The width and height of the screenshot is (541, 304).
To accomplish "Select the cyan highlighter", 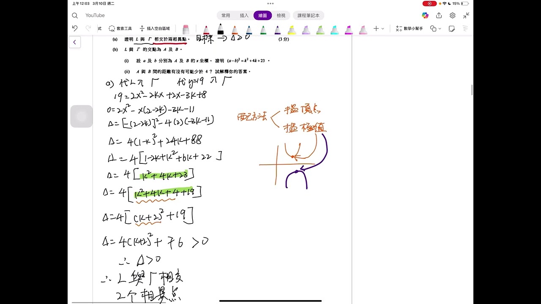I will pyautogui.click(x=334, y=30).
